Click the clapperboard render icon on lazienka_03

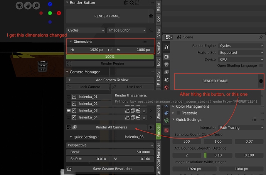138,111
